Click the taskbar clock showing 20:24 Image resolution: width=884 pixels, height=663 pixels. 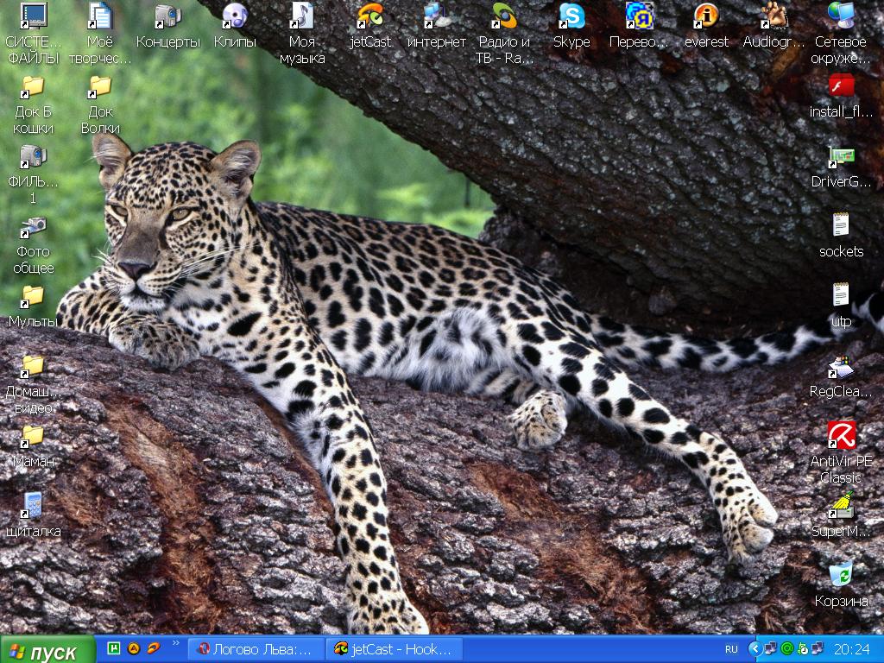[851, 649]
